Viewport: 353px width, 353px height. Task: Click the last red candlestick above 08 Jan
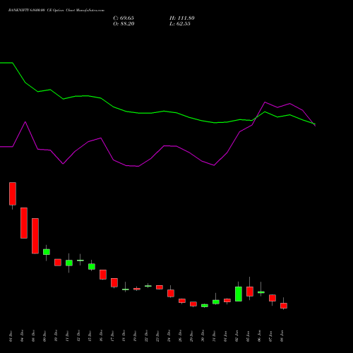click(x=284, y=306)
